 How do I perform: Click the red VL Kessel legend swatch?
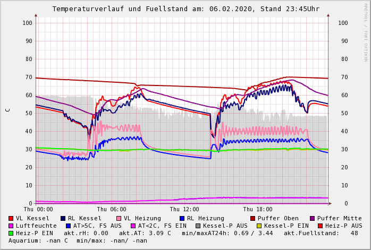tap(11, 218)
